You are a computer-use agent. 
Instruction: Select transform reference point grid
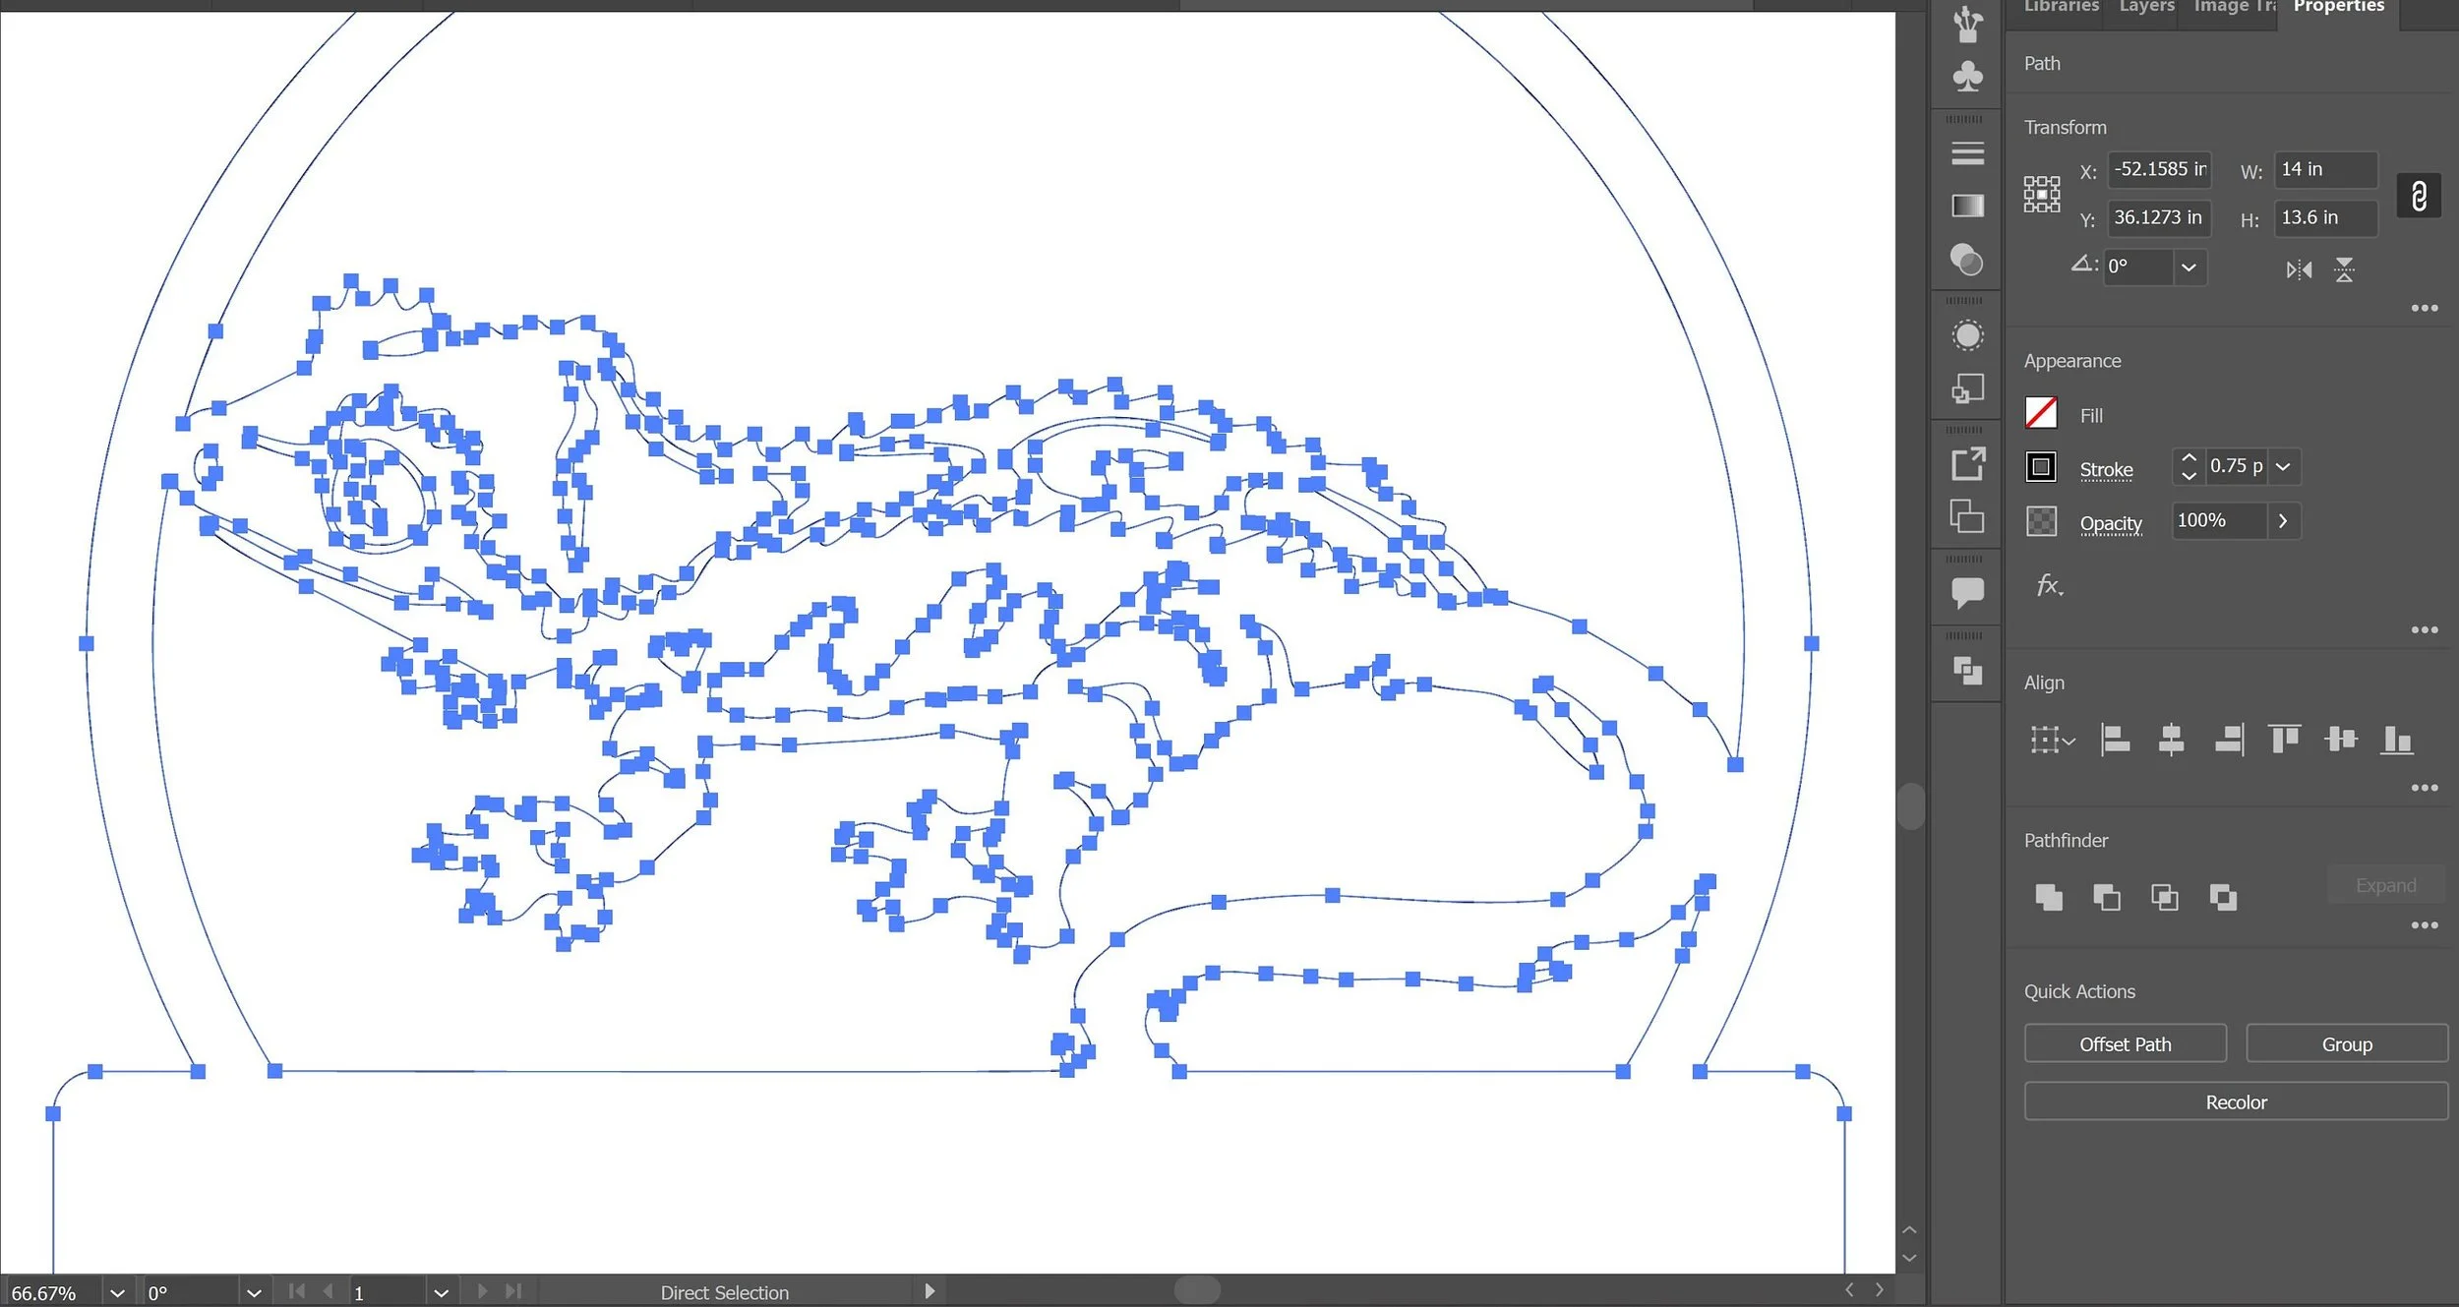(x=2041, y=195)
